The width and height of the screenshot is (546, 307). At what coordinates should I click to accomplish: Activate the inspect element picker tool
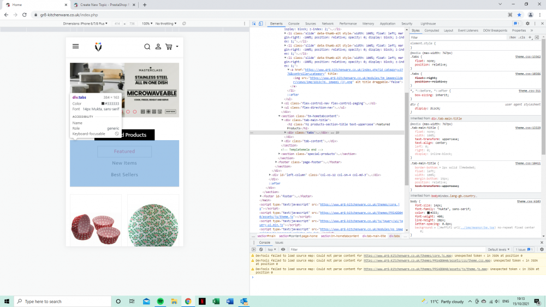(x=254, y=24)
